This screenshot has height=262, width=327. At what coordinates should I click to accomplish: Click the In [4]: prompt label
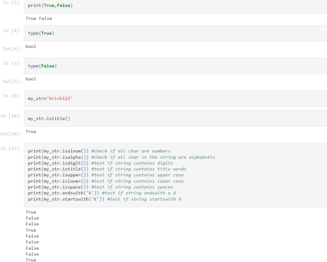[12, 31]
